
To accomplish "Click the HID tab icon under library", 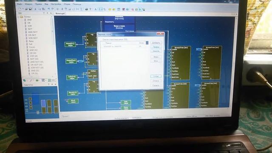I will click(51, 80).
